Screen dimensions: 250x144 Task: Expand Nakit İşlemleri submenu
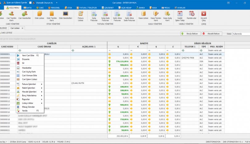30,88
